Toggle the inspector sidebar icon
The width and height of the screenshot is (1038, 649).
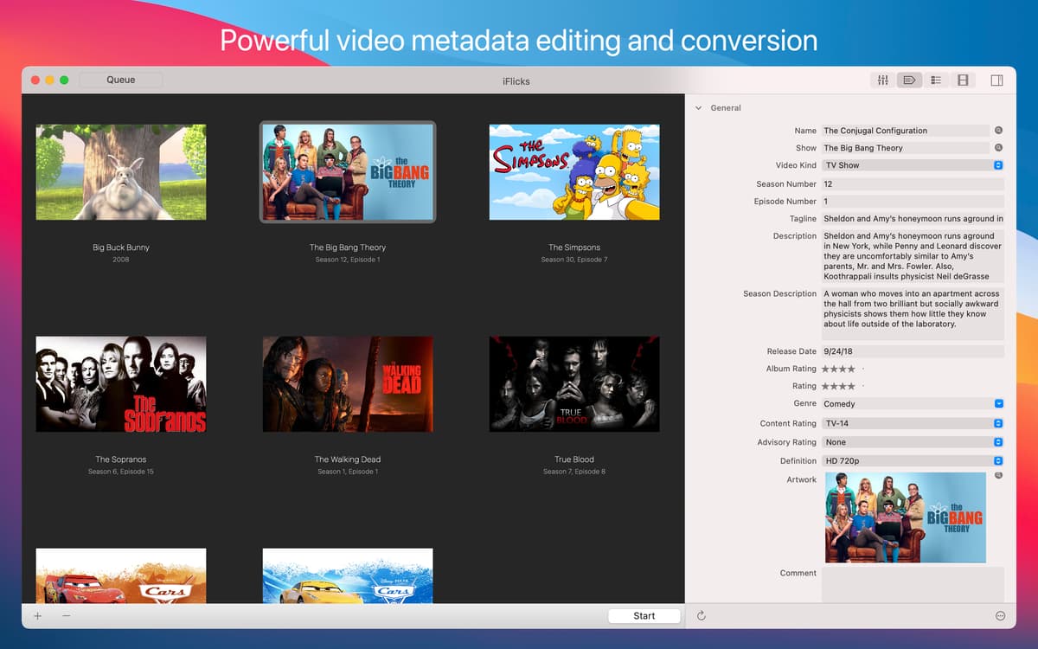pos(996,80)
